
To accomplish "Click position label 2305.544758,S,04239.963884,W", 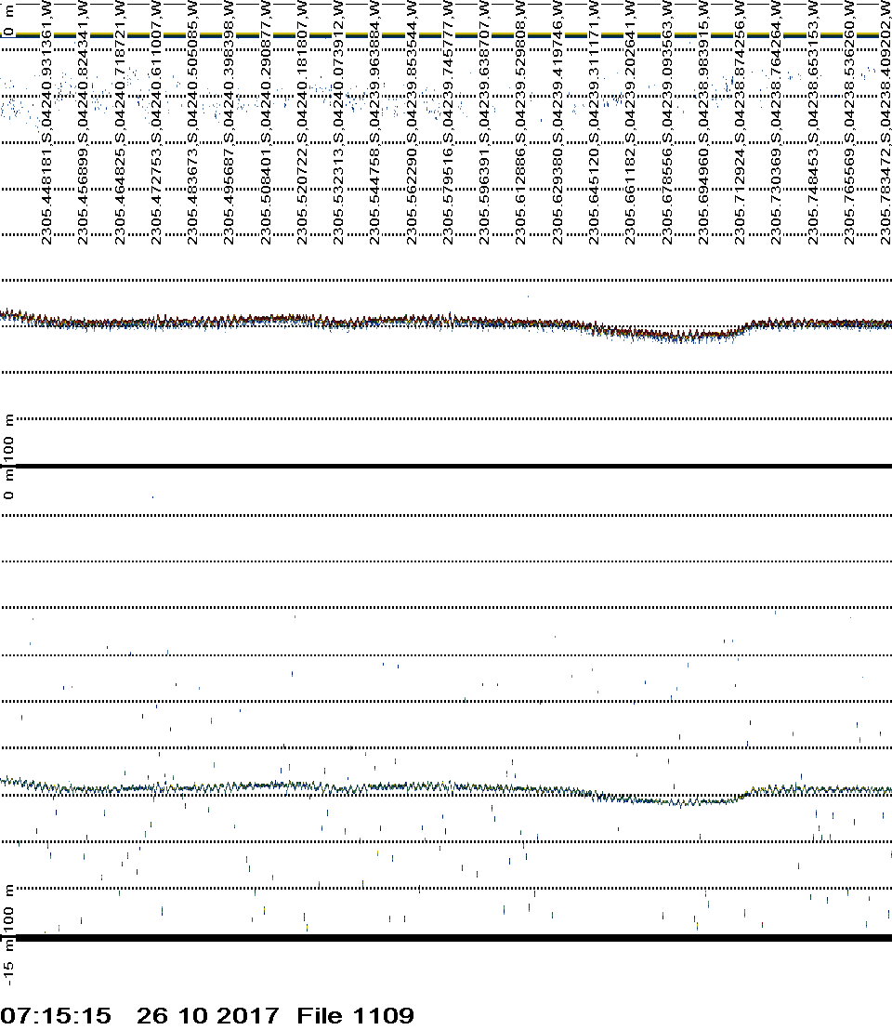I will pos(374,122).
